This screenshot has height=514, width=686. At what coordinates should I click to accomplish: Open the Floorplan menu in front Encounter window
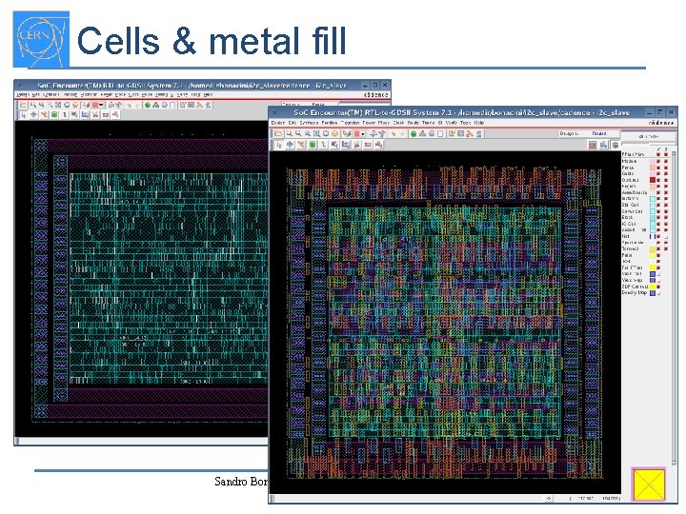point(349,123)
